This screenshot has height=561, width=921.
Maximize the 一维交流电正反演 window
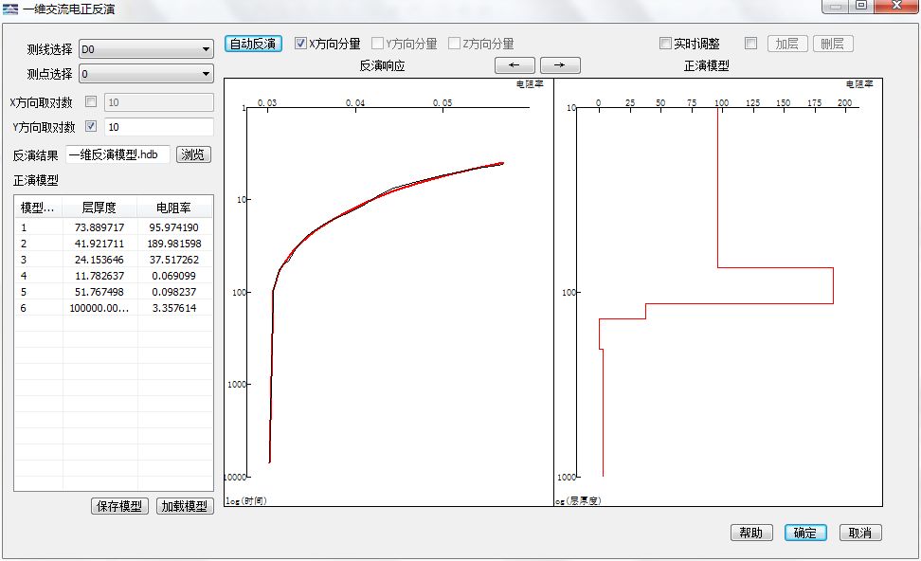click(861, 6)
